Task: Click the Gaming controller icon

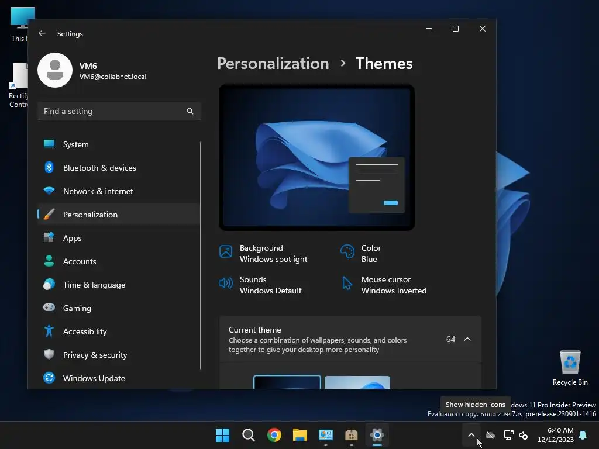Action: coord(49,308)
